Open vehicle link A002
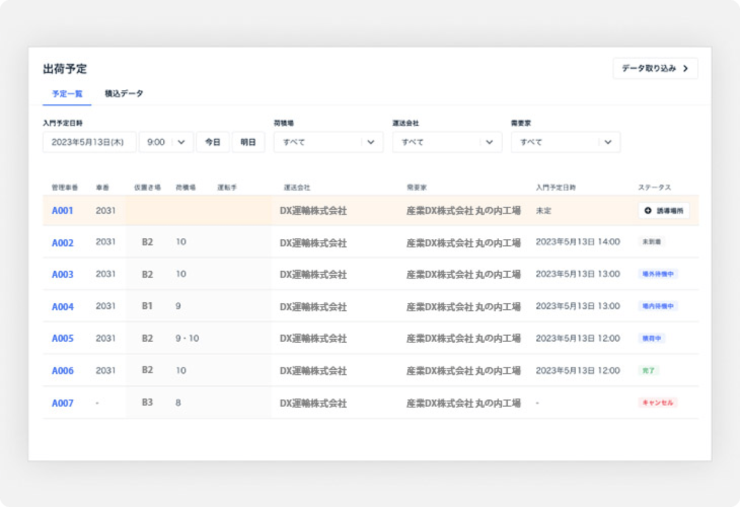Image resolution: width=740 pixels, height=507 pixels. (62, 243)
